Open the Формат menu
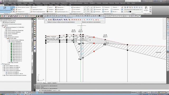The height and width of the screenshot is (95, 169). point(31,3)
